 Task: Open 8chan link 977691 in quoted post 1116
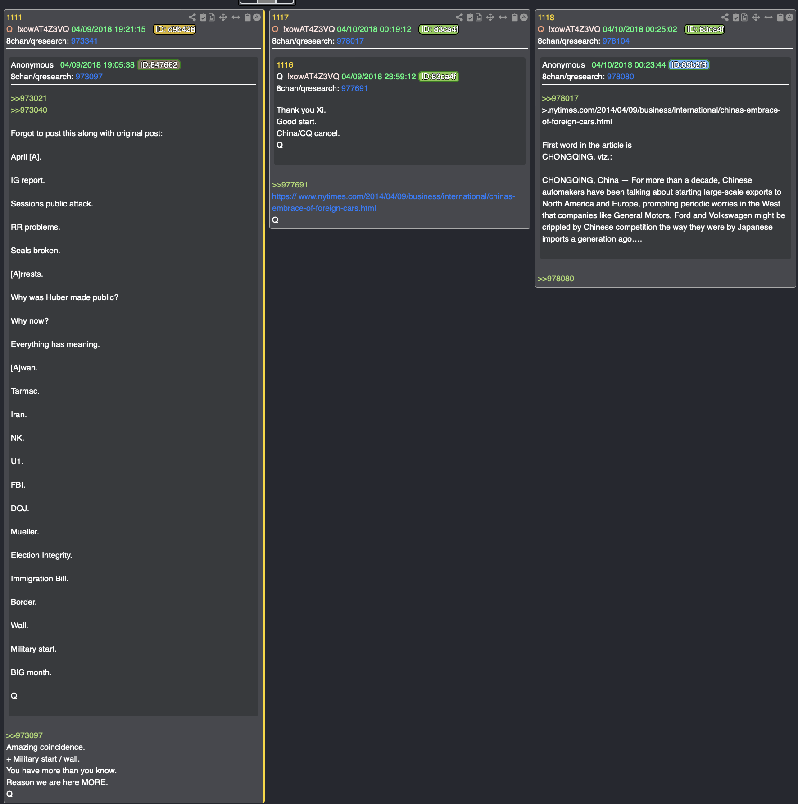click(354, 88)
